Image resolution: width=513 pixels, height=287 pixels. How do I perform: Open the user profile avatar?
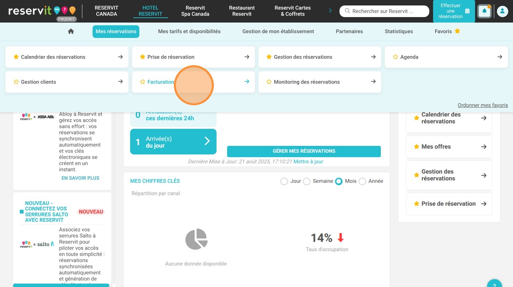502,11
